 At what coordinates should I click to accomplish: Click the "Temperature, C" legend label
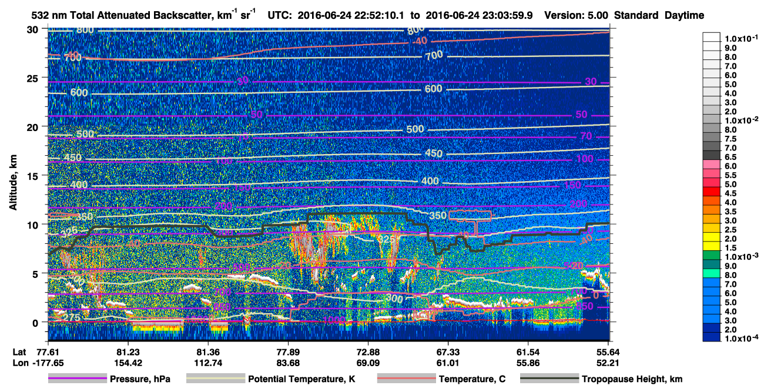point(472,380)
